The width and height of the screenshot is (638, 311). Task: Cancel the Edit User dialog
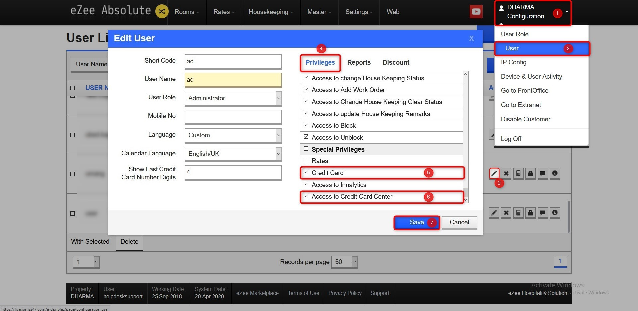pyautogui.click(x=459, y=223)
